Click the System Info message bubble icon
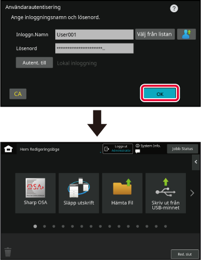Image resolution: width=201 pixels, height=260 pixels. [x=138, y=152]
